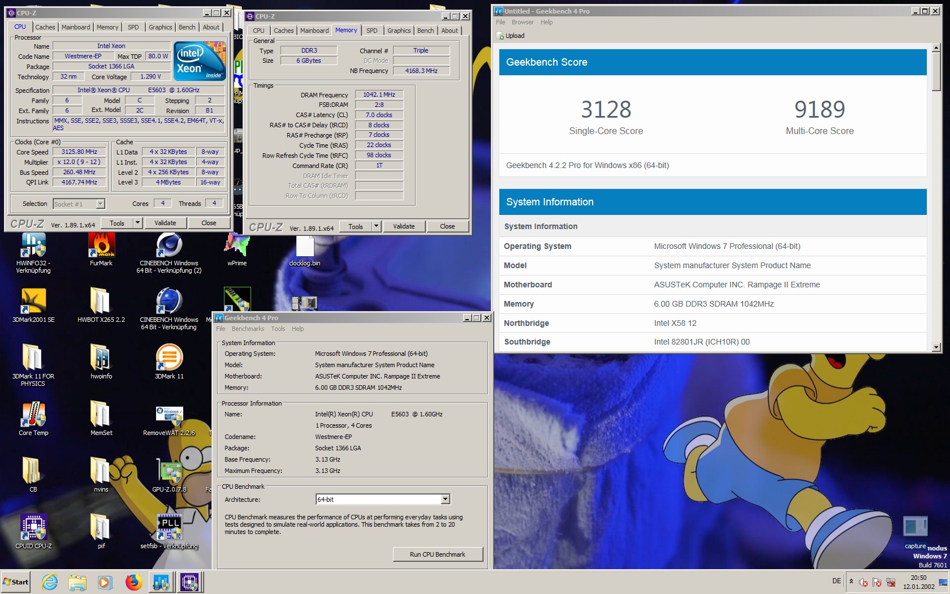The width and height of the screenshot is (950, 594).
Task: Open SPD tab in CPU-Z Memory window
Action: [x=372, y=31]
